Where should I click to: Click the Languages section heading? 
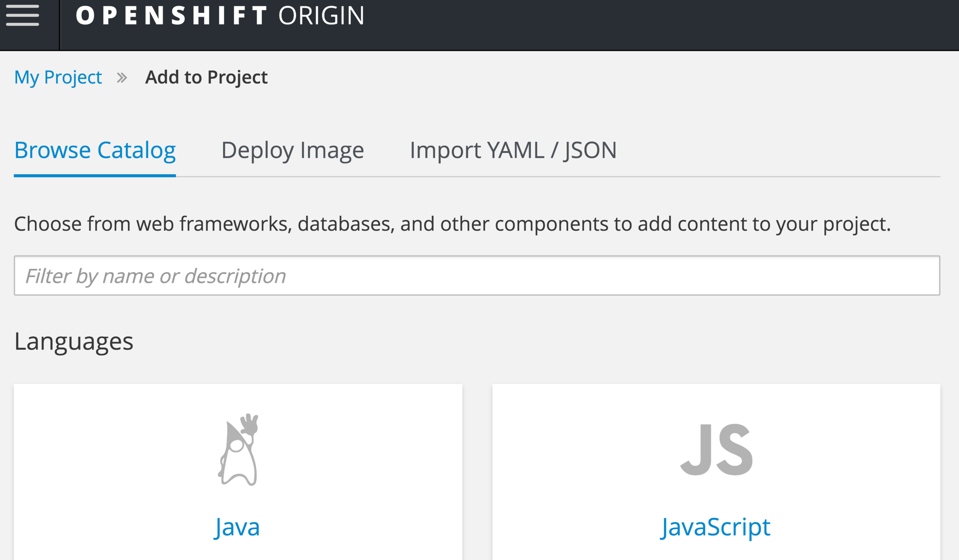point(74,341)
